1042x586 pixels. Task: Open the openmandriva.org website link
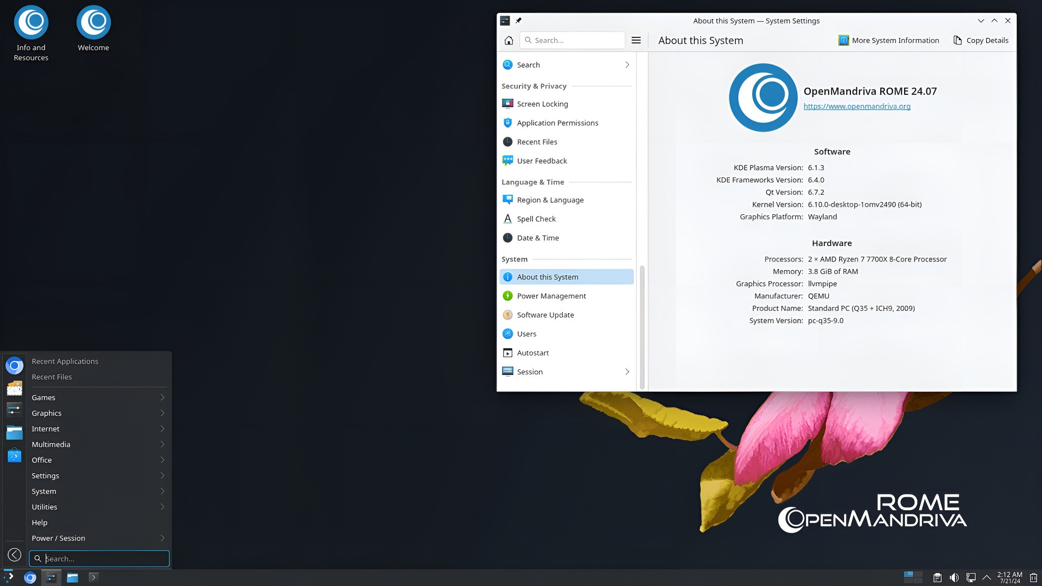(857, 106)
